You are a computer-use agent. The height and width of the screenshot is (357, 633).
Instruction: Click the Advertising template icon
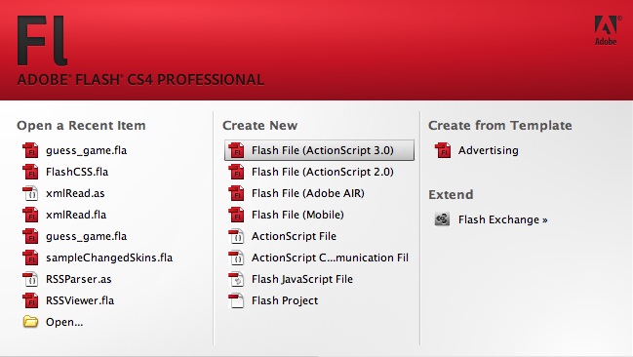pyautogui.click(x=443, y=150)
